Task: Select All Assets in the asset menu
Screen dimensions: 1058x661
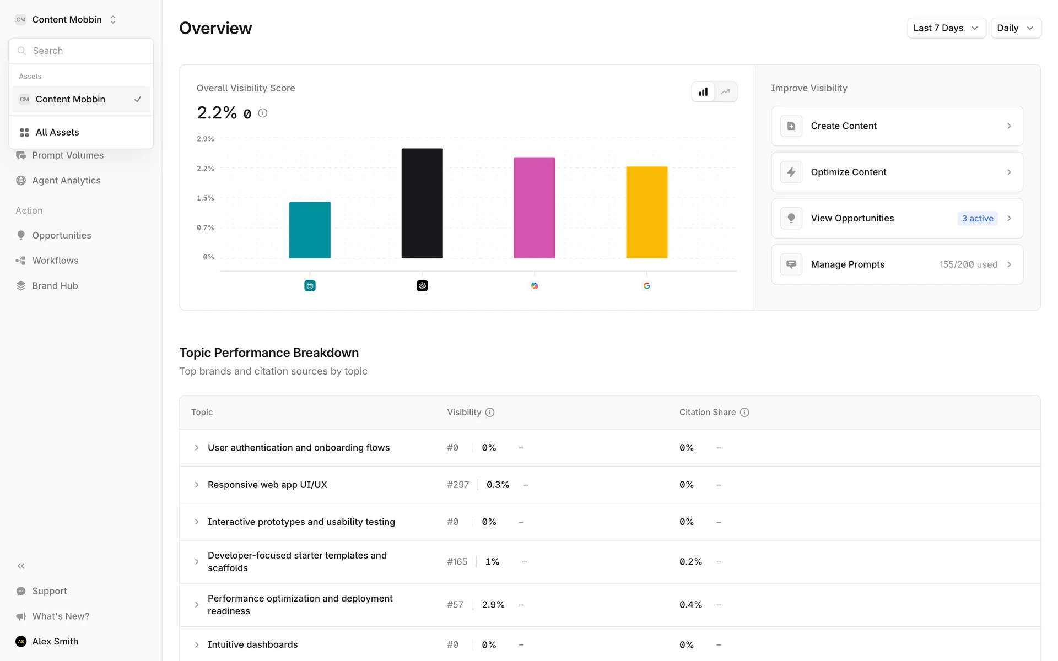Action: [x=57, y=132]
